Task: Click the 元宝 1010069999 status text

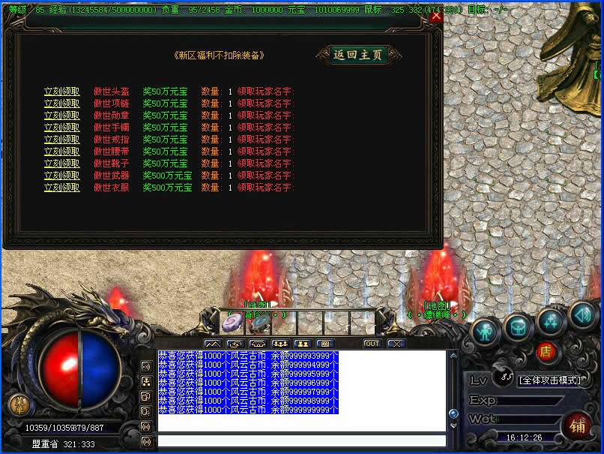Action: (323, 9)
